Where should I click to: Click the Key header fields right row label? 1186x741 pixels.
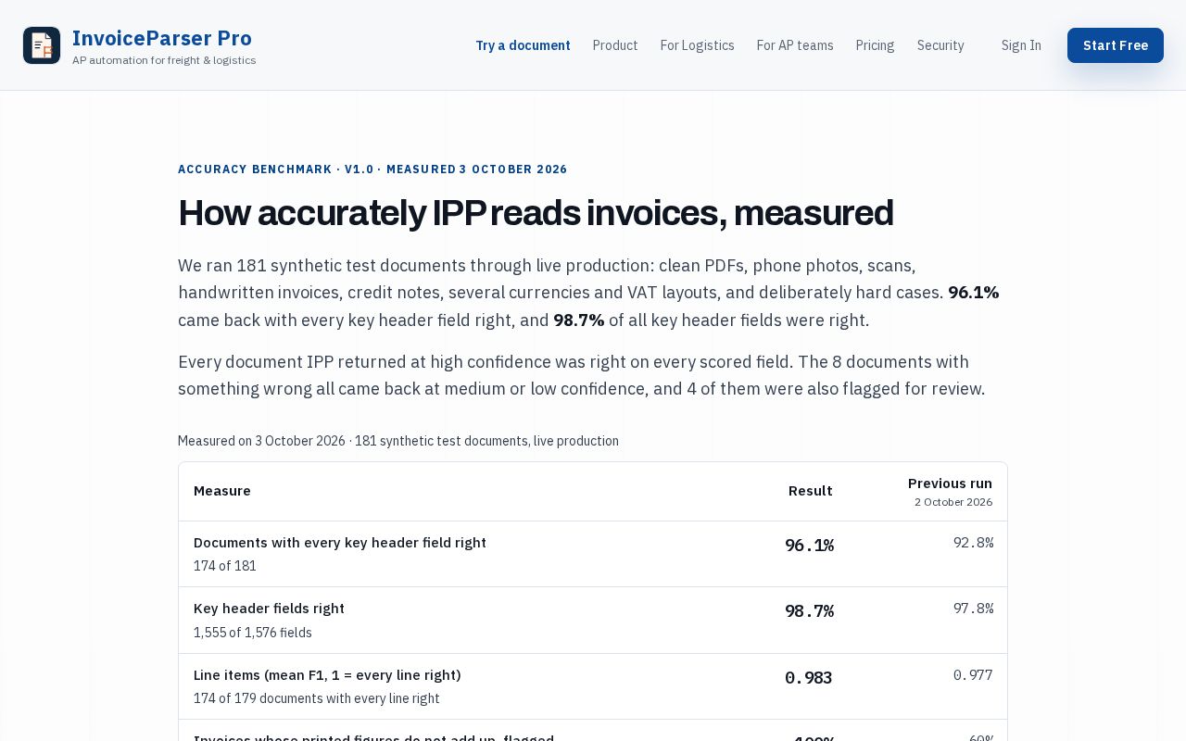(x=269, y=609)
